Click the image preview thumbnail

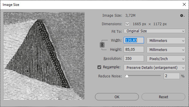tap(44, 56)
